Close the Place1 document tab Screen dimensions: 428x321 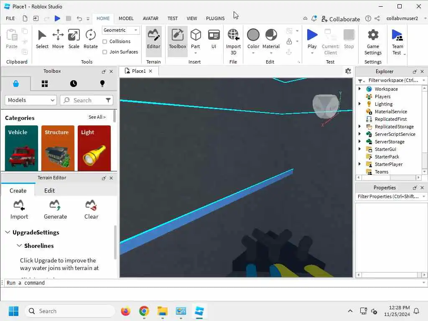(x=150, y=71)
